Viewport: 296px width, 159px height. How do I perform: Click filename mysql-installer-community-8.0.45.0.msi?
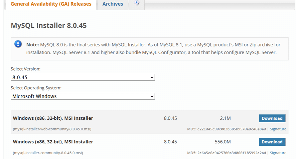coord(48,153)
